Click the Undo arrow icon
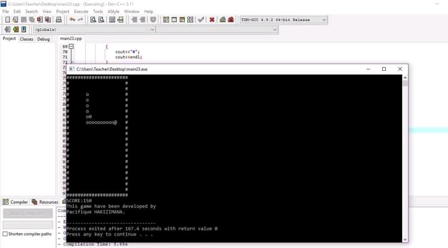This screenshot has height=248, width=448. (x=72, y=19)
